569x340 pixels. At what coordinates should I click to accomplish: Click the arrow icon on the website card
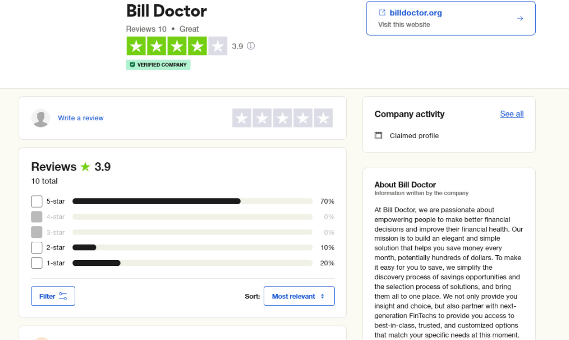click(520, 18)
